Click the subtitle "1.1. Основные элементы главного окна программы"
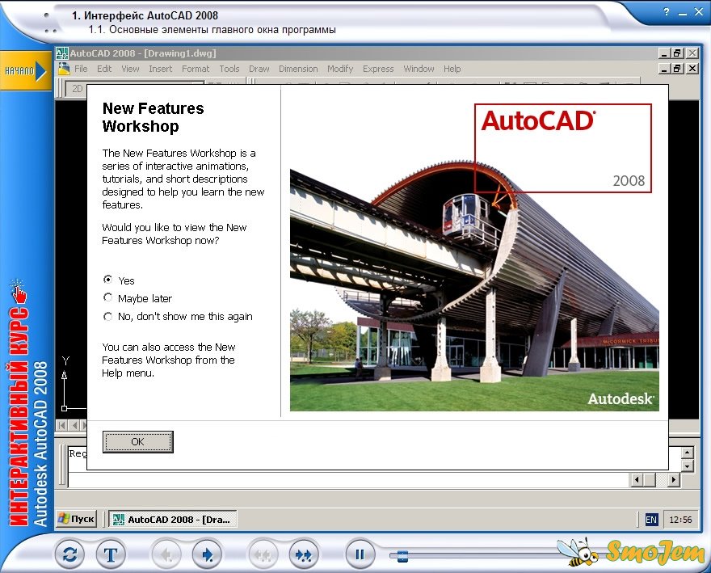Image resolution: width=711 pixels, height=573 pixels. 212,30
